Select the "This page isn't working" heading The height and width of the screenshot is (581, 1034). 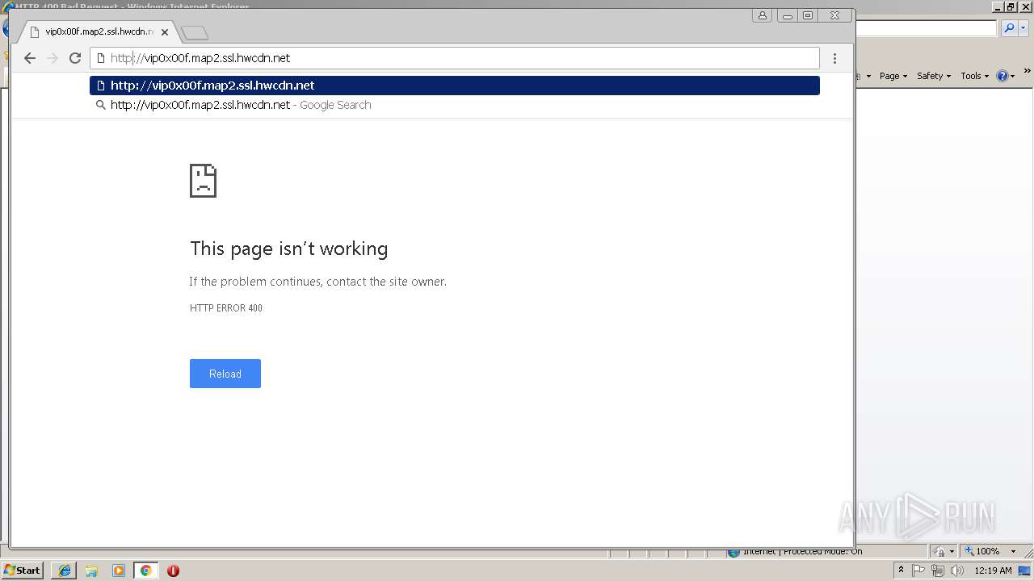coord(289,249)
